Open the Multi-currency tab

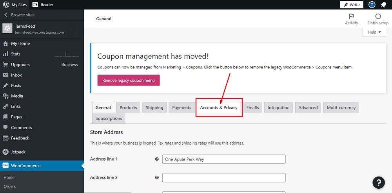341,107
